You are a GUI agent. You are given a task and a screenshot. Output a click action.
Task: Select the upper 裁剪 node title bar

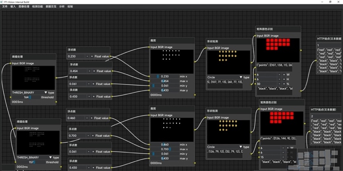[x=171, y=40]
